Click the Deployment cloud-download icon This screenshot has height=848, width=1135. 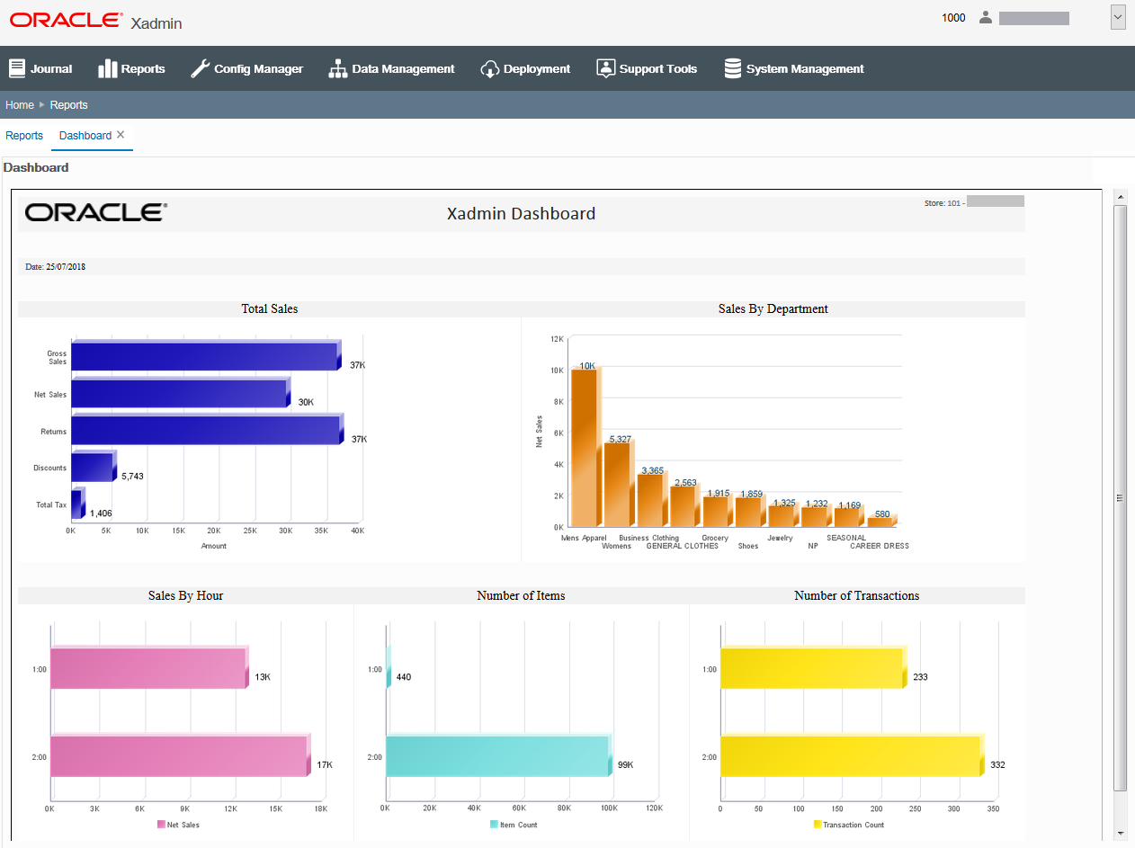pos(490,67)
